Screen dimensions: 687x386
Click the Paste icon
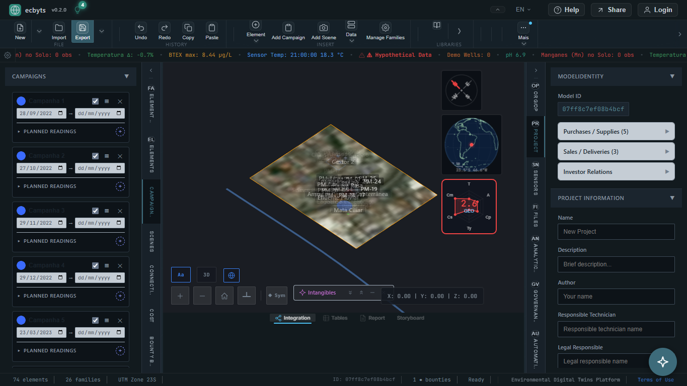pyautogui.click(x=212, y=28)
